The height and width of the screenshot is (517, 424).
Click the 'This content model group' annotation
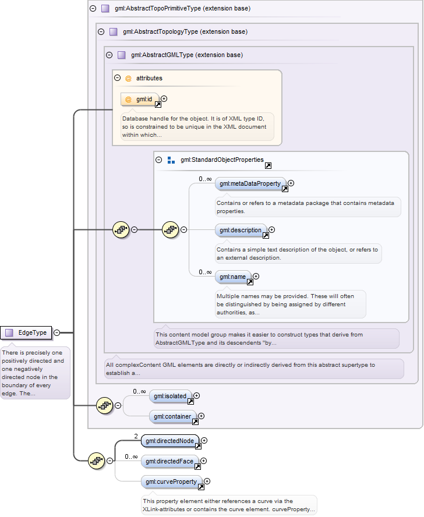[277, 339]
